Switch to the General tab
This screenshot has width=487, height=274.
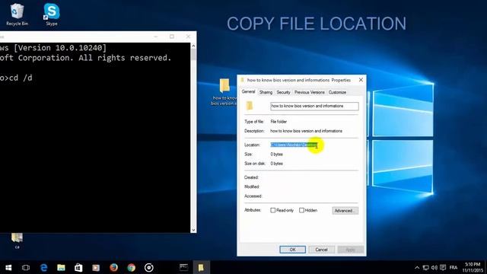[x=248, y=91]
